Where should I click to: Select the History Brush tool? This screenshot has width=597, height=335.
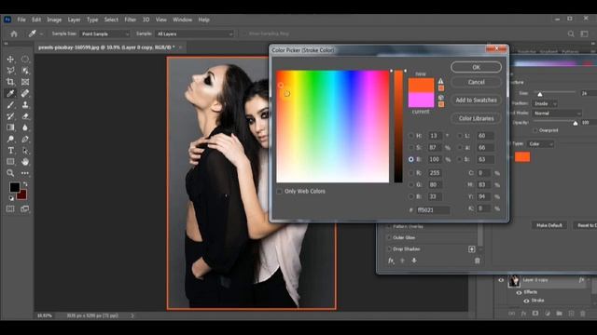point(10,116)
